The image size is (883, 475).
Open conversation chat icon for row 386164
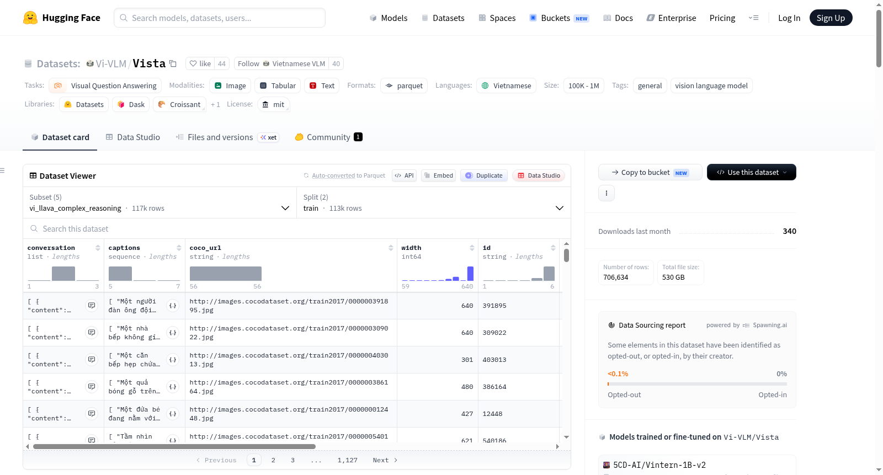(92, 387)
